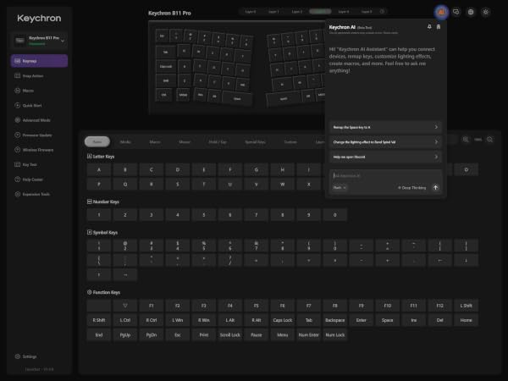Select the Esc key on keyboard preview
This screenshot has height=381, width=508.
tap(162, 36)
